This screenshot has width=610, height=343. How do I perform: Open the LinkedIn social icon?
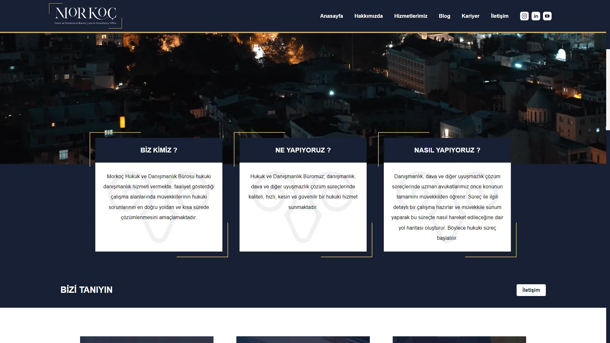point(536,16)
